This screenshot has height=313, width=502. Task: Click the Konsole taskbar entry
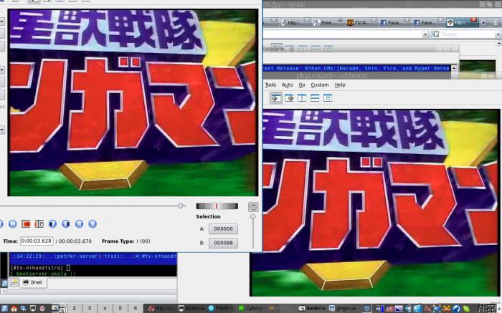click(x=192, y=308)
